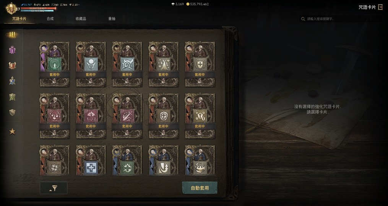Go to the 重抽 tab
The image size is (388, 206).
coord(112,19)
